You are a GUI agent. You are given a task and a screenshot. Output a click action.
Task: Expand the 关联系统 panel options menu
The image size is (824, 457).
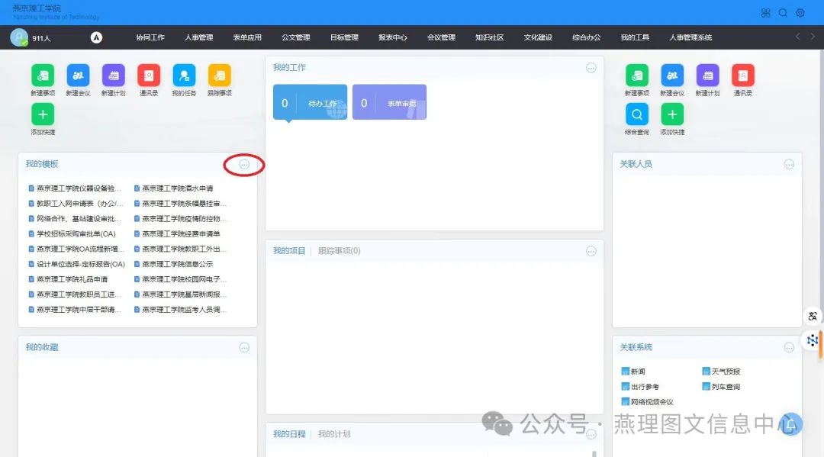pos(789,348)
